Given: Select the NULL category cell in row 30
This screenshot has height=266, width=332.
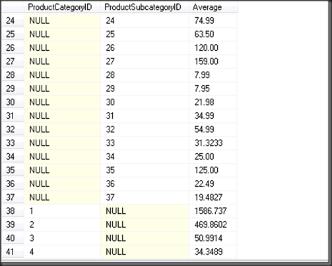Looking at the screenshot, I should (62, 102).
